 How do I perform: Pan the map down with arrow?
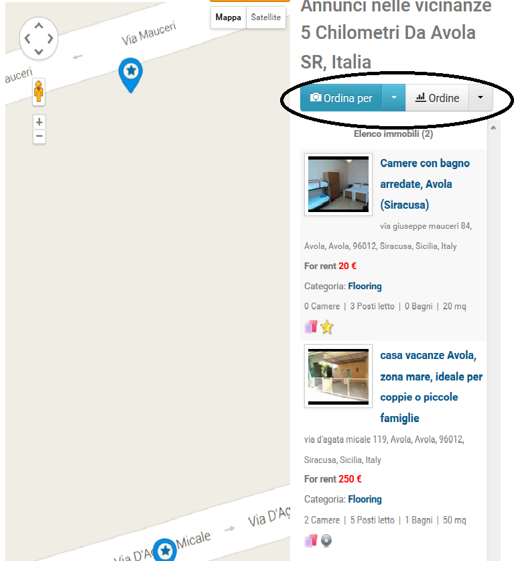point(39,52)
